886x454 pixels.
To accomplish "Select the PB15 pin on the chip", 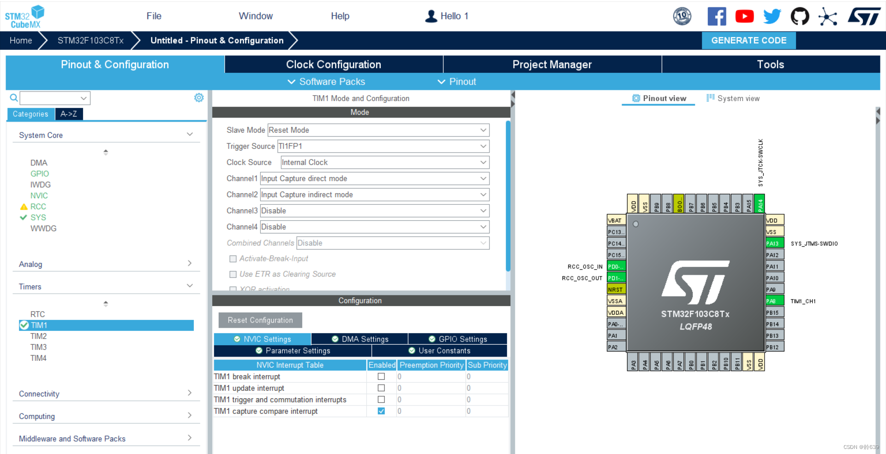I will coord(775,312).
